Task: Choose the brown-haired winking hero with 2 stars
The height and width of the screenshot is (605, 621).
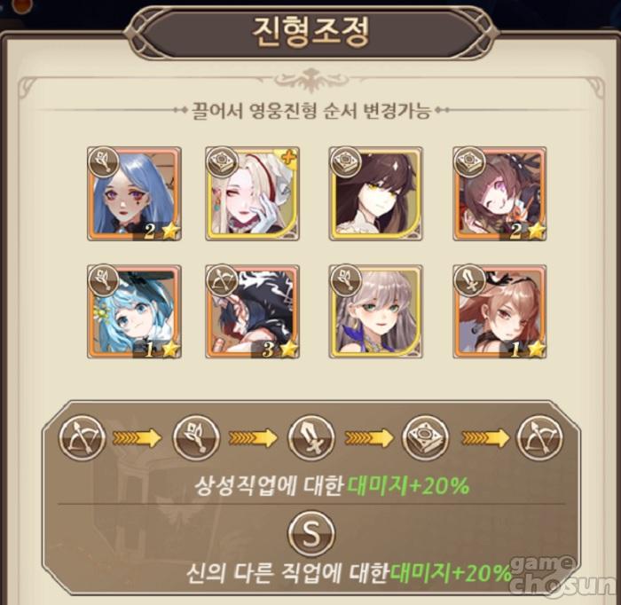Action: (x=499, y=193)
